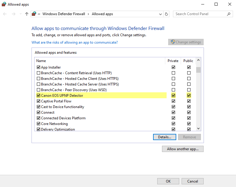Screen dimensions: 236x187
Task: Click the shield Change settings button
Action: pyautogui.click(x=186, y=42)
